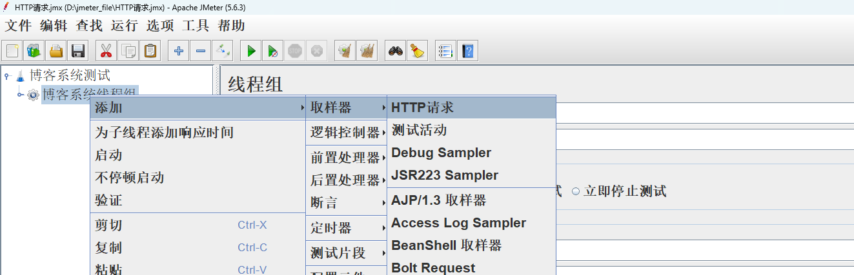Click the Stop test icon
The height and width of the screenshot is (275, 854).
295,50
